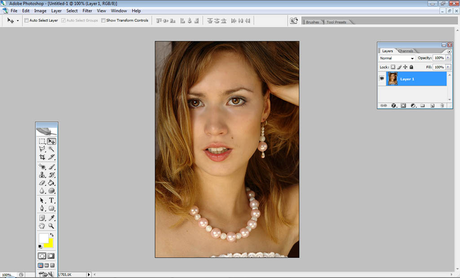Screen dimensions: 460x278
Task: Select the Magic Wand tool
Action: (52, 148)
